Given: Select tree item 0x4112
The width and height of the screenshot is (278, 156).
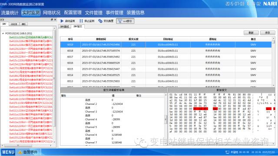Looking at the screenshot, I should (x=31, y=110).
